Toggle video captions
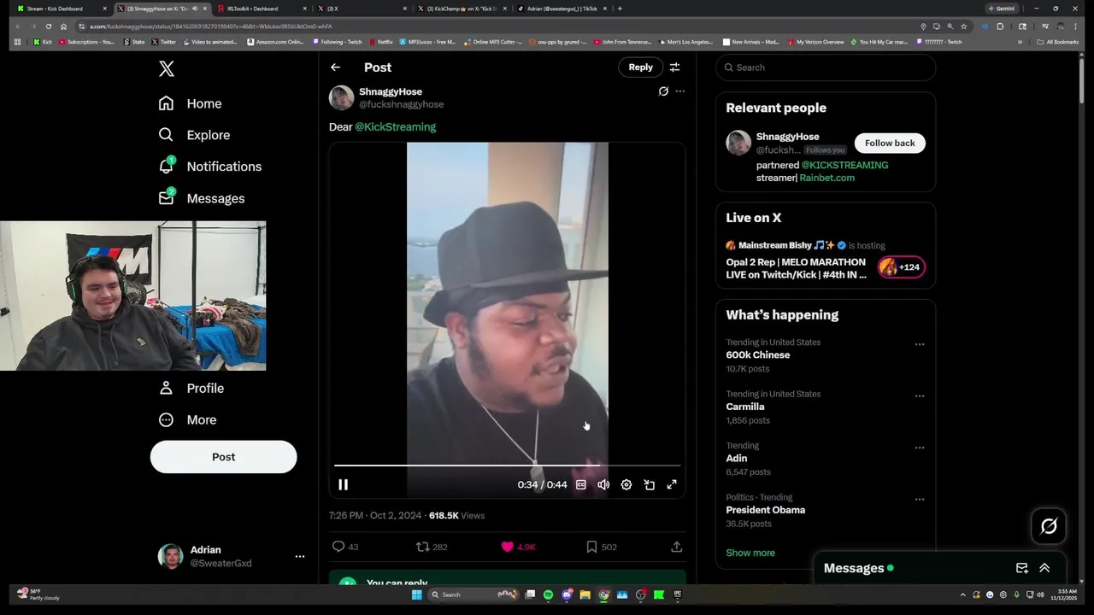Screen dimensions: 1094x615 pos(581,484)
